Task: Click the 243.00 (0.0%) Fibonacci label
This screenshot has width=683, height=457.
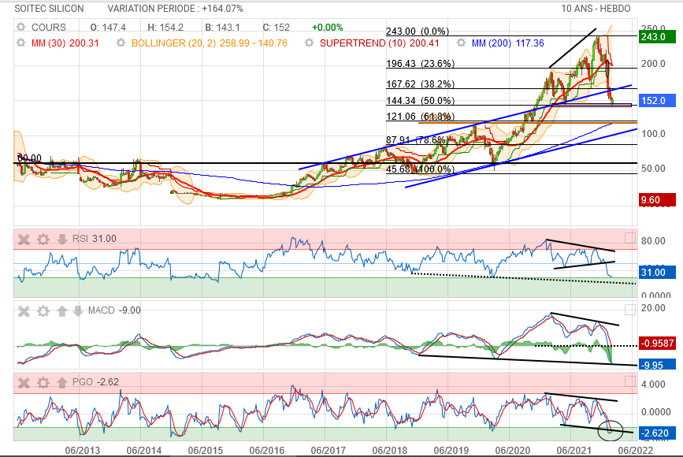Action: [418, 32]
